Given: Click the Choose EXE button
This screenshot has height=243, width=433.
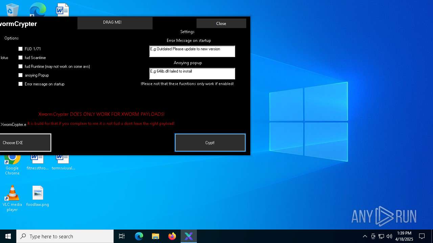Looking at the screenshot, I should point(25,143).
